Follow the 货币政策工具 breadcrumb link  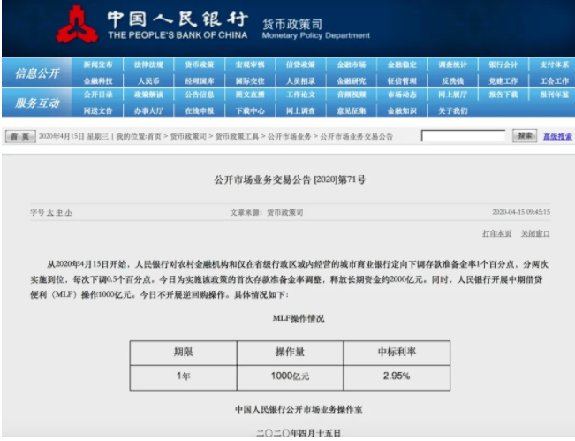237,136
